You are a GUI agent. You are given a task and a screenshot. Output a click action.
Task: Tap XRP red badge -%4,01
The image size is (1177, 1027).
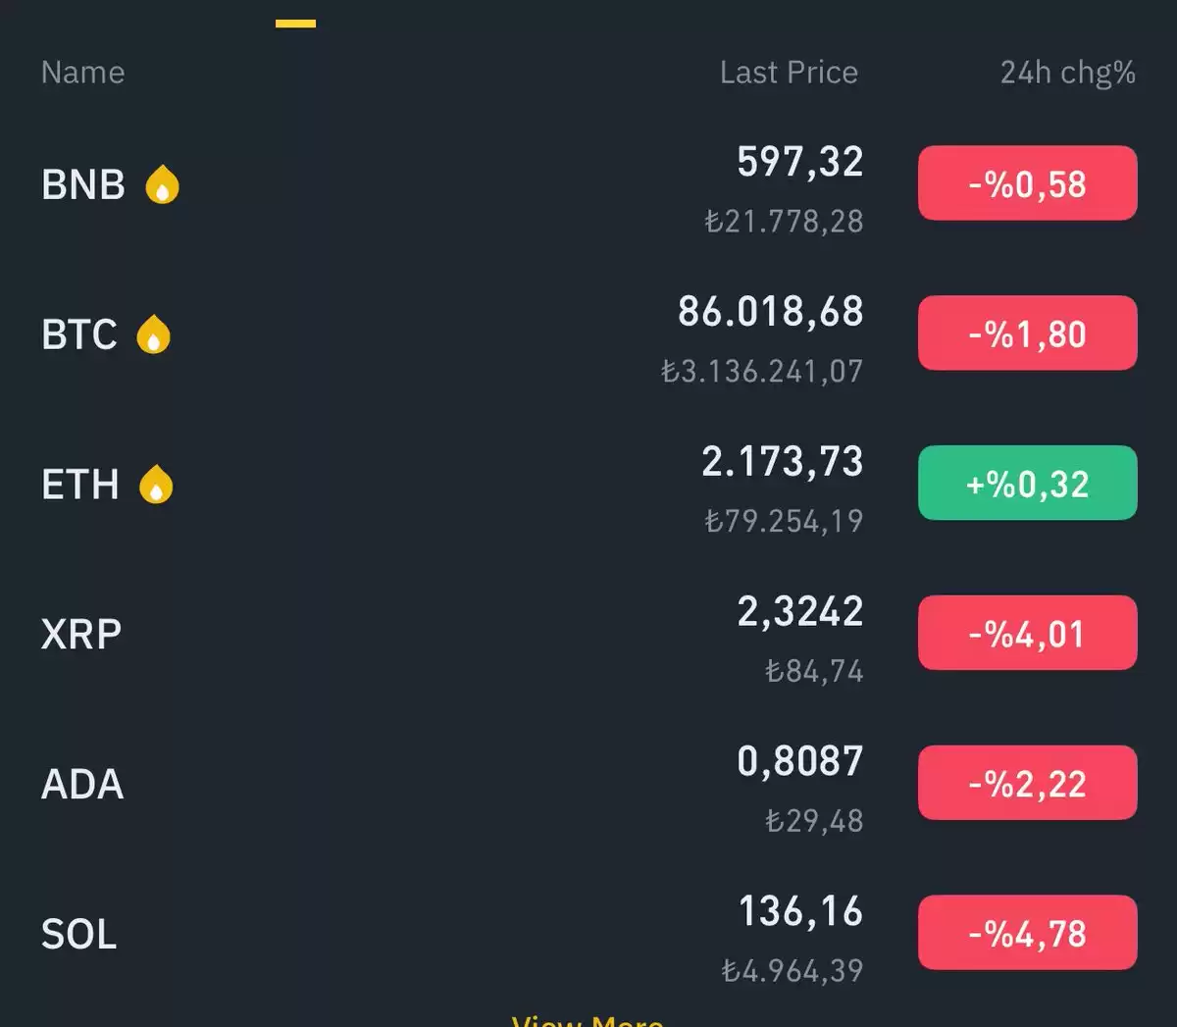click(x=1027, y=634)
